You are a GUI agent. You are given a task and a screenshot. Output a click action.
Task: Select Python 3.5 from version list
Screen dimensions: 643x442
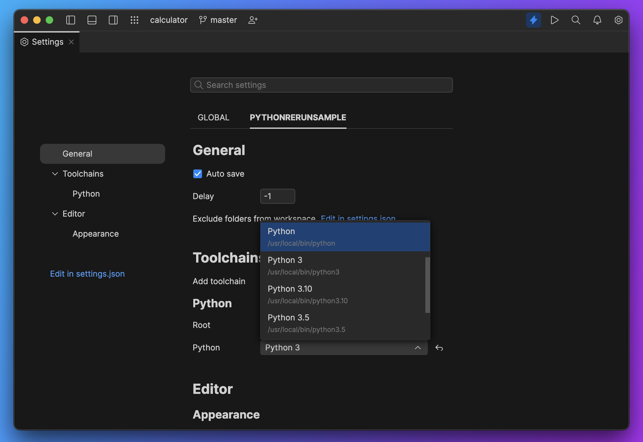pos(345,323)
